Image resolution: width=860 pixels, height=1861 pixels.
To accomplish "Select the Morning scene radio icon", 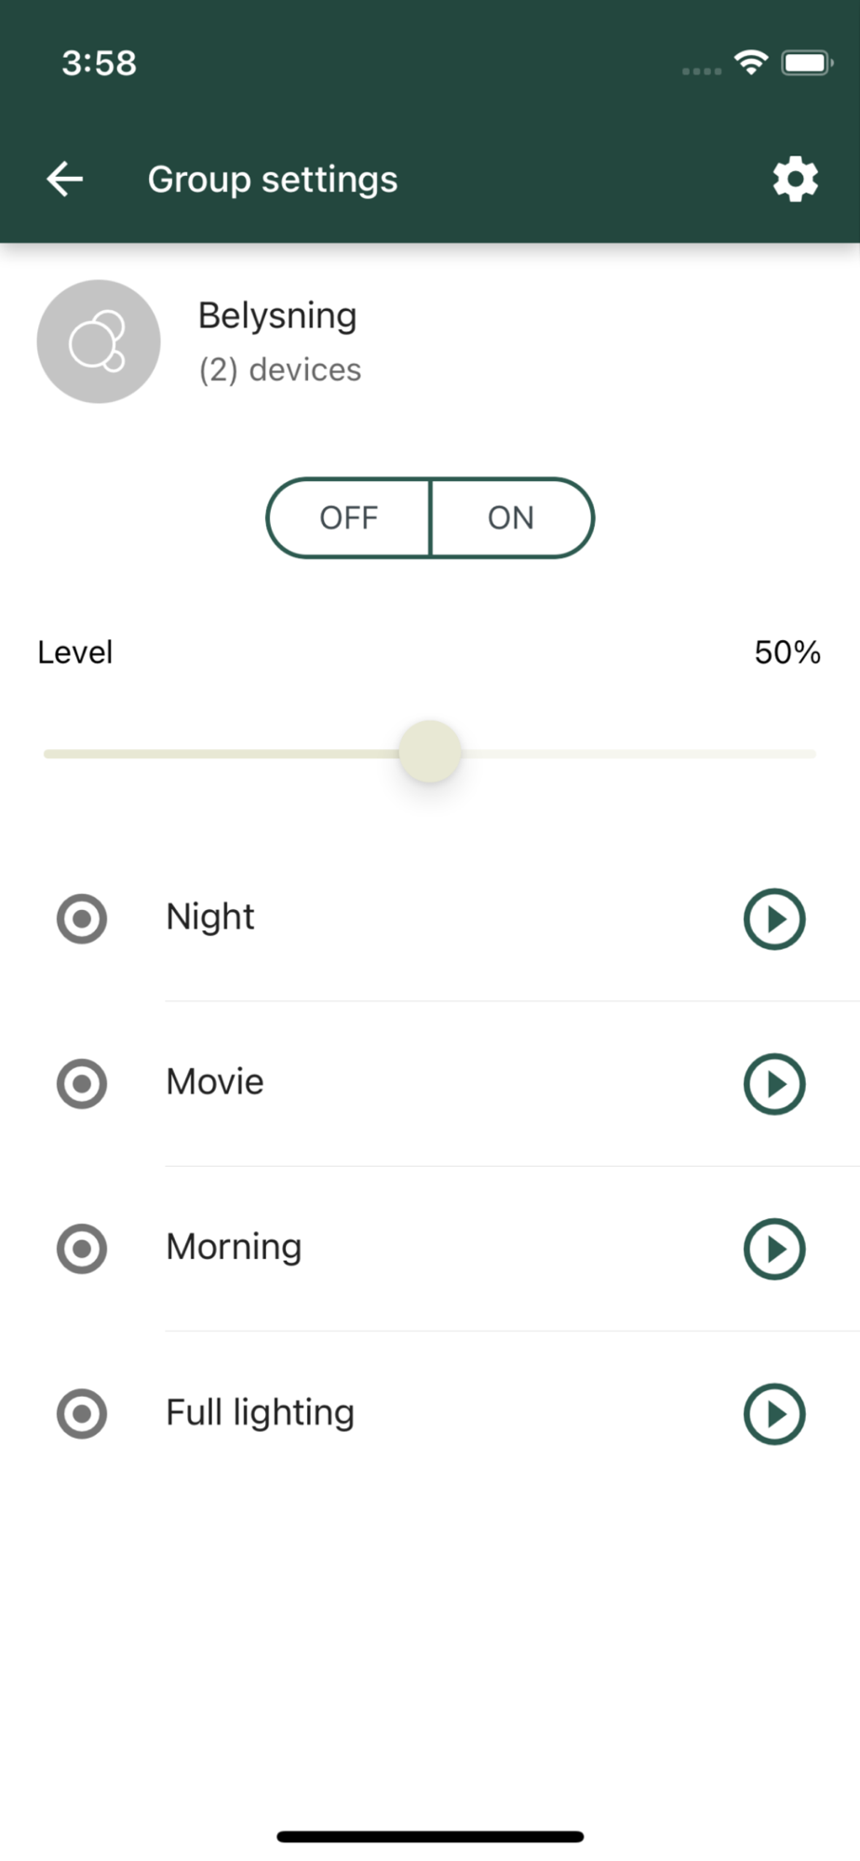I will tap(82, 1249).
